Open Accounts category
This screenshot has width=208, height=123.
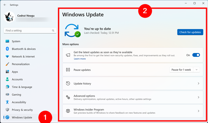point(30,79)
